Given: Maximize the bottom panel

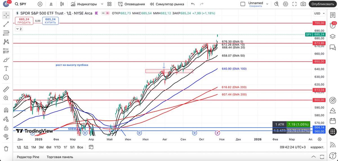Looking at the screenshot, I should click(321, 157).
